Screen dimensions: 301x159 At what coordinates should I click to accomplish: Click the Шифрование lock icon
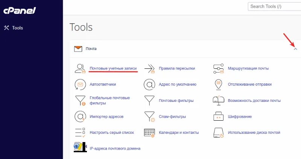(219, 117)
